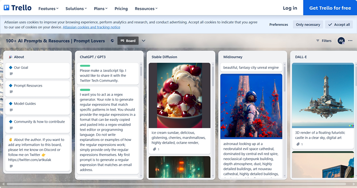Click description icon on Model Guides card
This screenshot has width=357, height=188.
11,110
